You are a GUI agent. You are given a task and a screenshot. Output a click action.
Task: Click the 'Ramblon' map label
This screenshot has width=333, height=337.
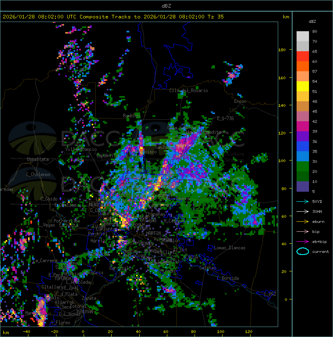pyautogui.click(x=132, y=116)
